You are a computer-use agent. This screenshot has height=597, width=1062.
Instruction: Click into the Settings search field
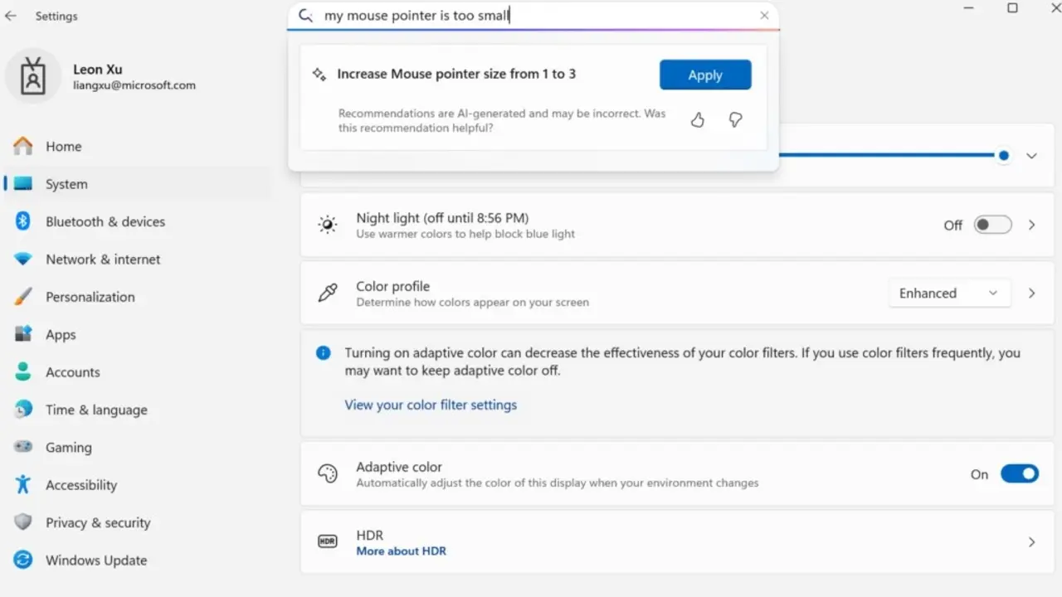tap(531, 16)
